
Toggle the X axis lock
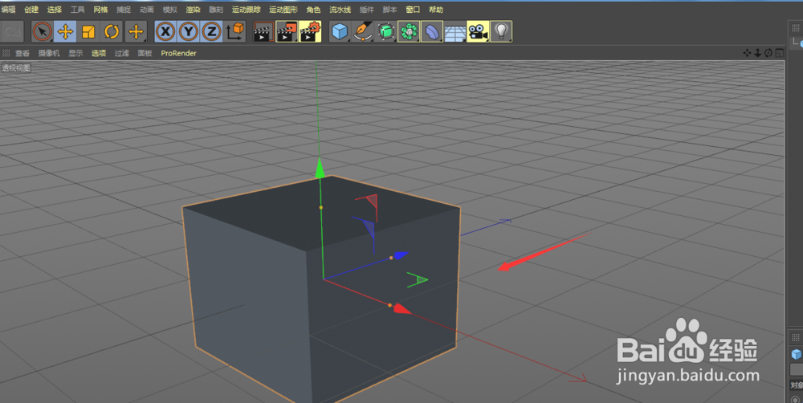[x=165, y=32]
